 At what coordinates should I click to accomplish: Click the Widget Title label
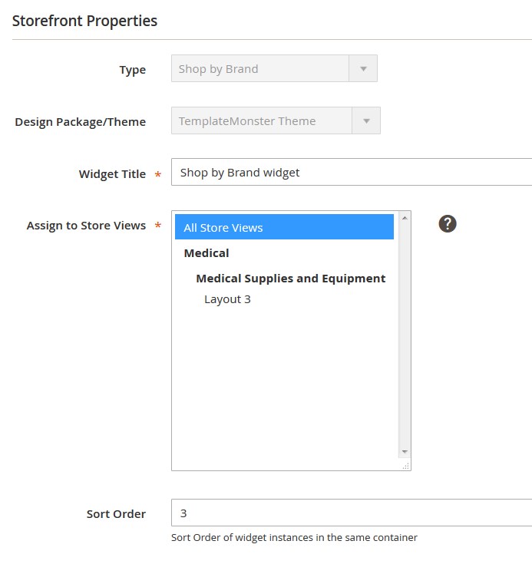point(112,174)
